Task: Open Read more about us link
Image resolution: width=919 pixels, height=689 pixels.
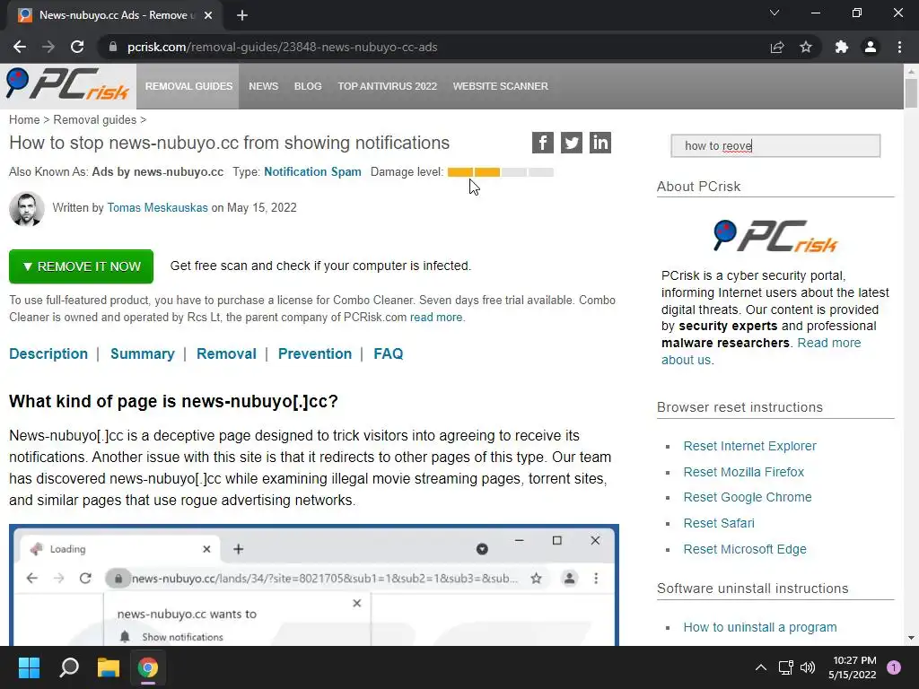Action: (761, 351)
